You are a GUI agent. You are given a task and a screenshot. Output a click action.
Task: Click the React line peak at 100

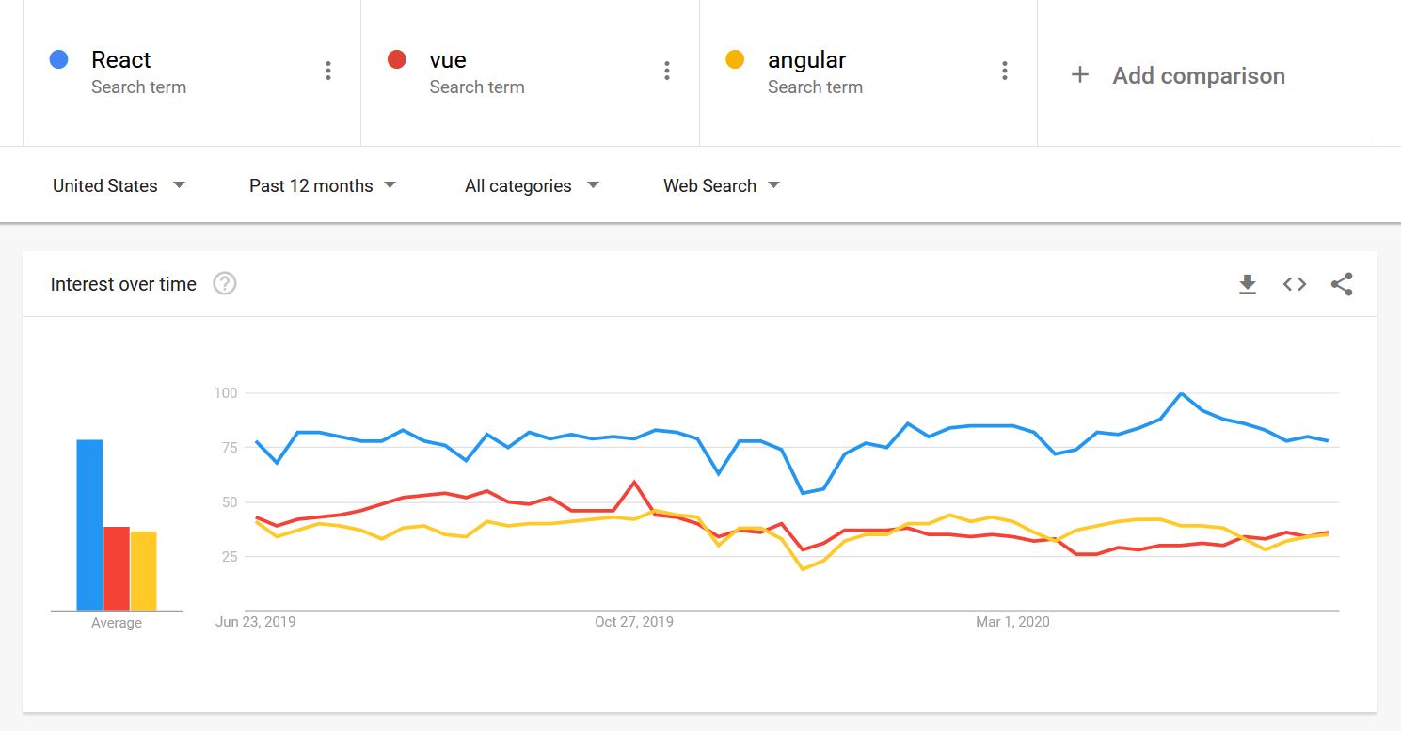tap(1181, 393)
